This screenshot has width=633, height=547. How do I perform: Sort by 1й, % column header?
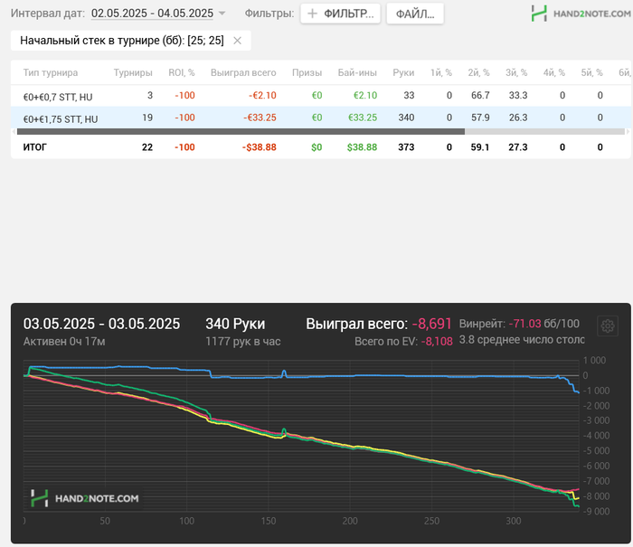pyautogui.click(x=441, y=72)
